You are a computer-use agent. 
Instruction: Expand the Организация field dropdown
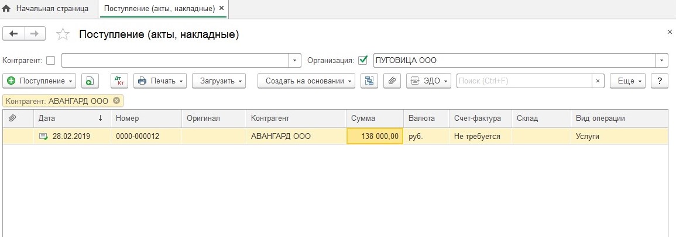661,61
